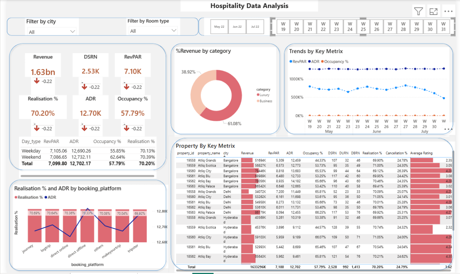The width and height of the screenshot is (460, 274).
Task: Select the Jul 22 month slicer
Action: point(255,27)
